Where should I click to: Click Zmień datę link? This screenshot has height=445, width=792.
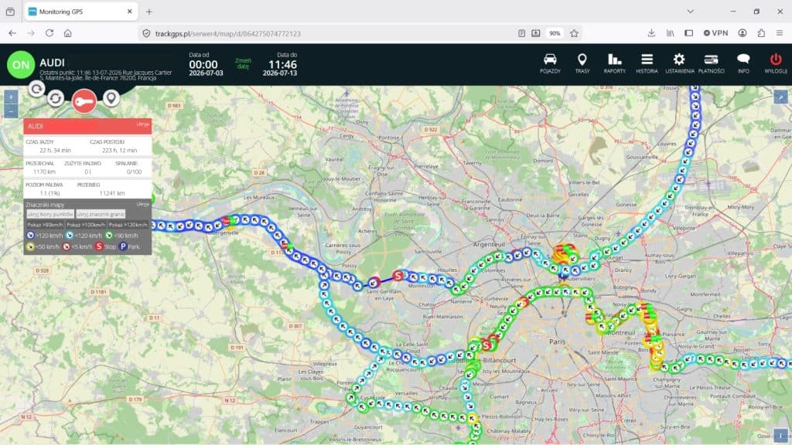(243, 63)
